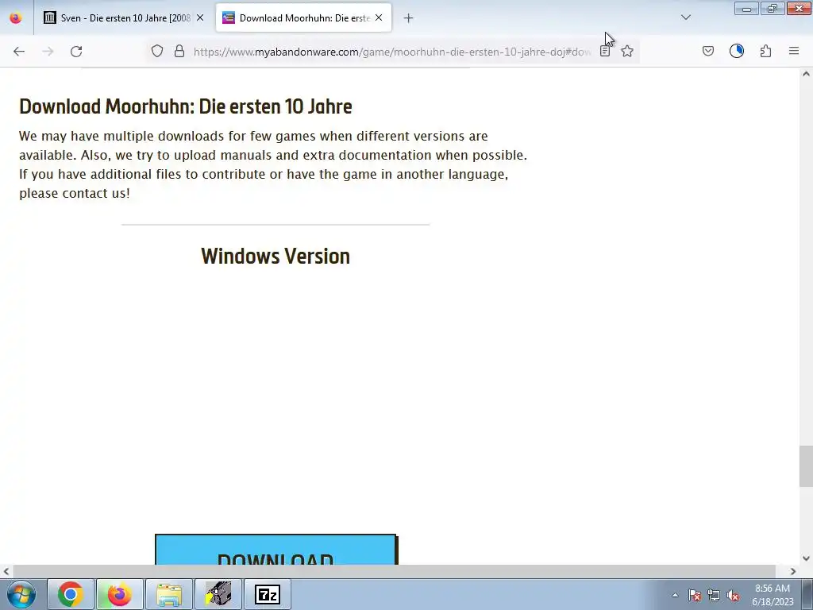This screenshot has width=813, height=610.
Task: Click the muted volume tray icon
Action: [x=733, y=595]
